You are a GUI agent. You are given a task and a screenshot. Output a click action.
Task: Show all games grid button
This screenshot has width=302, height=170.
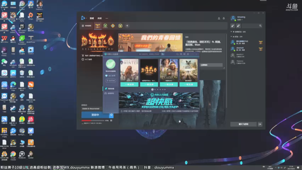tap(86, 26)
